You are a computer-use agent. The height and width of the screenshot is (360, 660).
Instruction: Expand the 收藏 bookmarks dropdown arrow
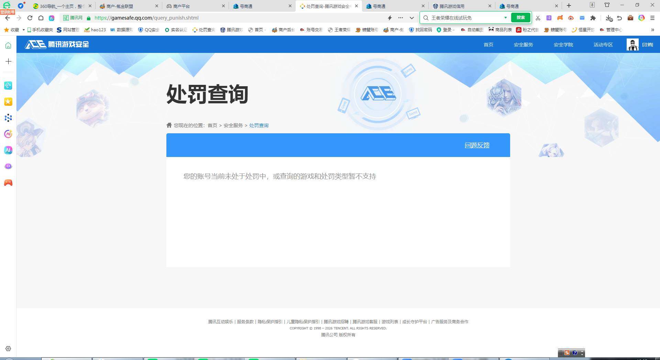pyautogui.click(x=23, y=30)
